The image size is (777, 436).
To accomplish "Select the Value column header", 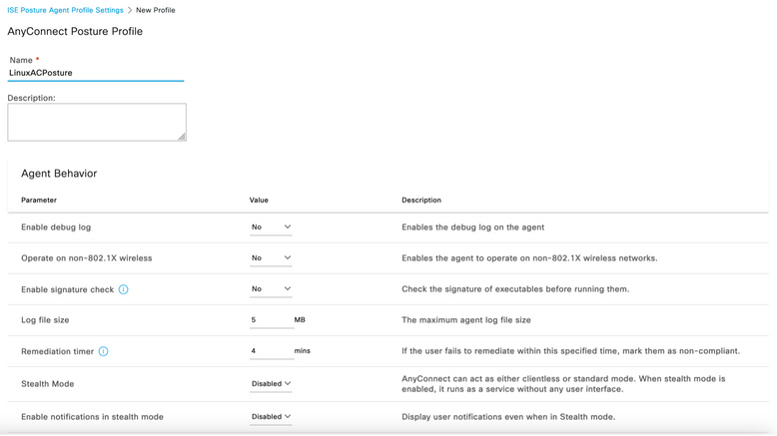I will (x=259, y=200).
